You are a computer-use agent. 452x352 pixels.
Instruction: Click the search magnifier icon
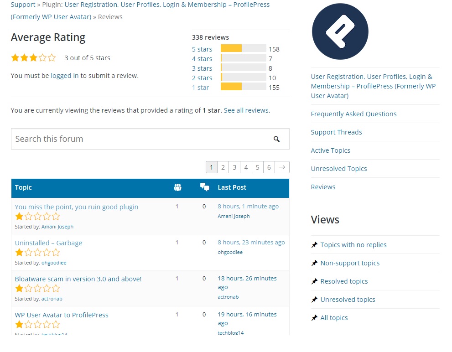click(276, 139)
